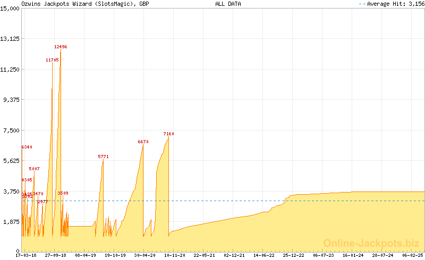
Task: Click the 7160 jackpot peak label
Action: click(x=169, y=134)
